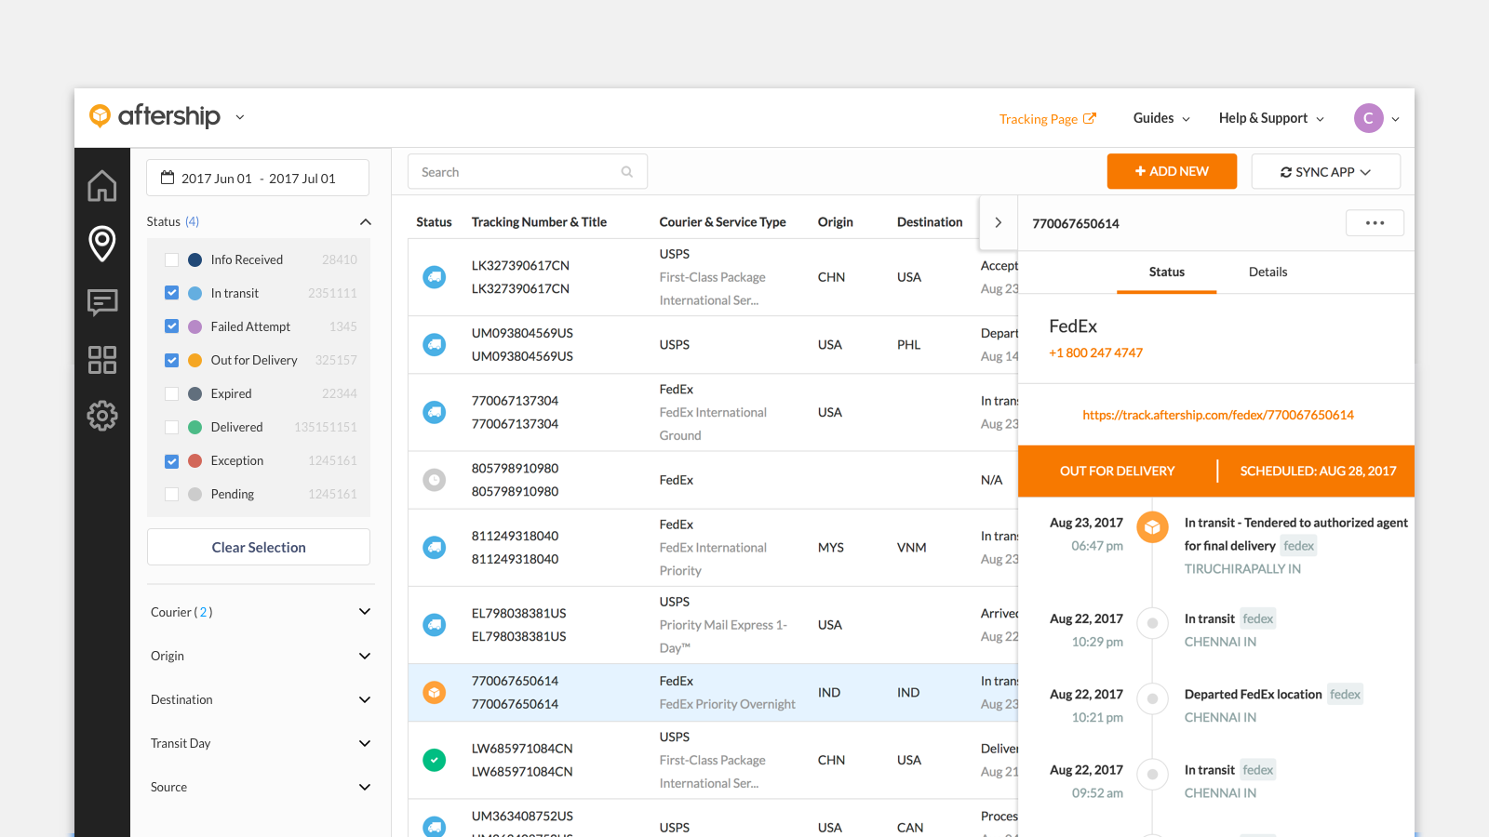Screen dimensions: 1489x837
Task: Expand the Destination filter section
Action: (365, 699)
